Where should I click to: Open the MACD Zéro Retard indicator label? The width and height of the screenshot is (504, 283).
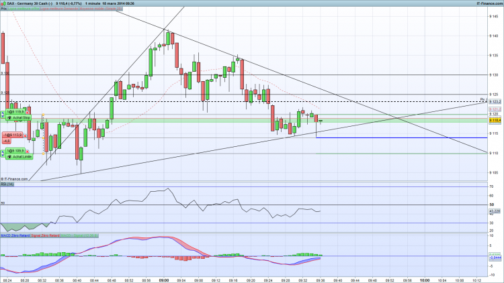tap(15, 235)
